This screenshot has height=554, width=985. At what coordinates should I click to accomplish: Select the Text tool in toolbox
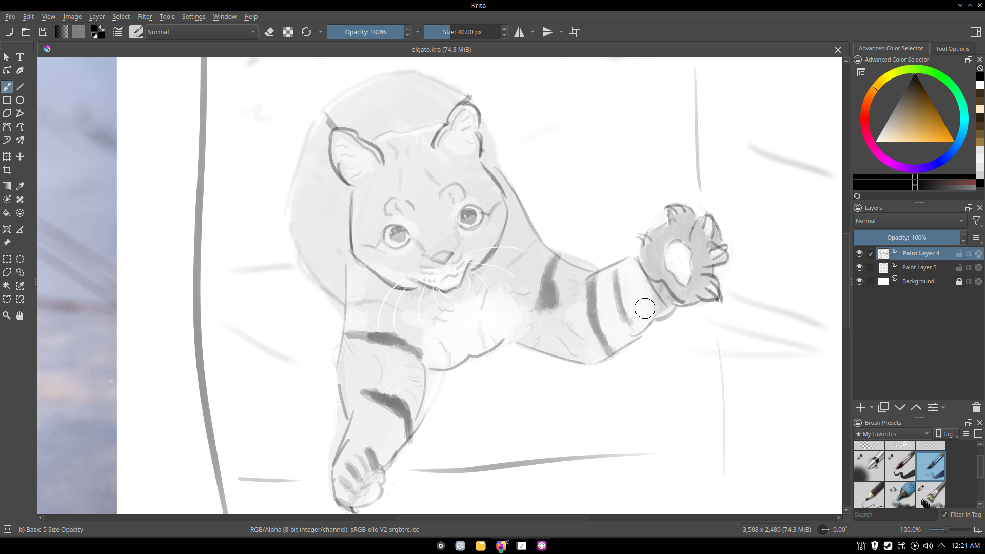[x=20, y=57]
